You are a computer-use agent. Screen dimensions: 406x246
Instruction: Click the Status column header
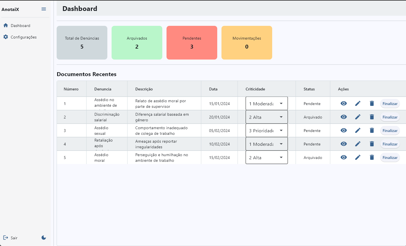309,89
